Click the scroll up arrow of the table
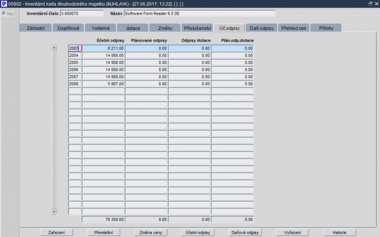 click(x=54, y=48)
